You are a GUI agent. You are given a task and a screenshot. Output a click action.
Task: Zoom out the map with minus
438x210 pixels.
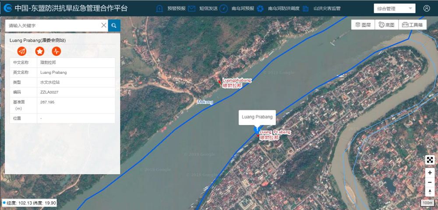(430, 182)
